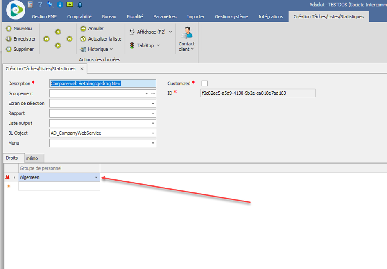This screenshot has width=387, height=269.
Task: Click the ID field
Action: point(258,93)
